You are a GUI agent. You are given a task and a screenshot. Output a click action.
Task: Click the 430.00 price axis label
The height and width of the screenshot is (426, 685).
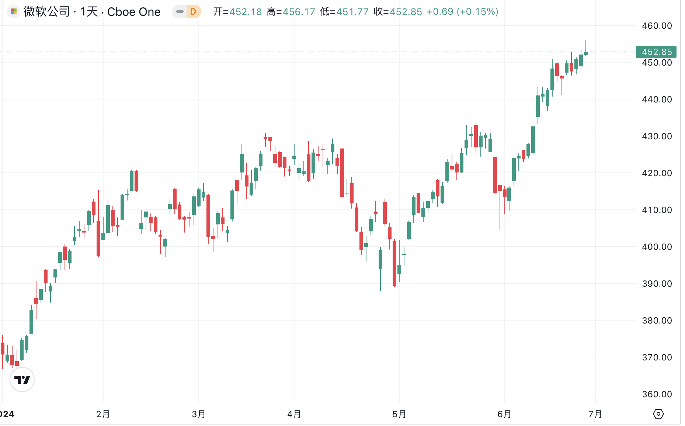[657, 136]
